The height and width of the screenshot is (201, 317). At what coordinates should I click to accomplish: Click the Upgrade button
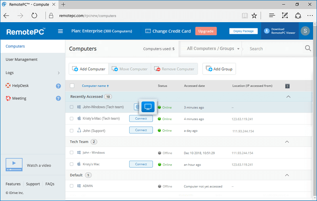click(206, 31)
